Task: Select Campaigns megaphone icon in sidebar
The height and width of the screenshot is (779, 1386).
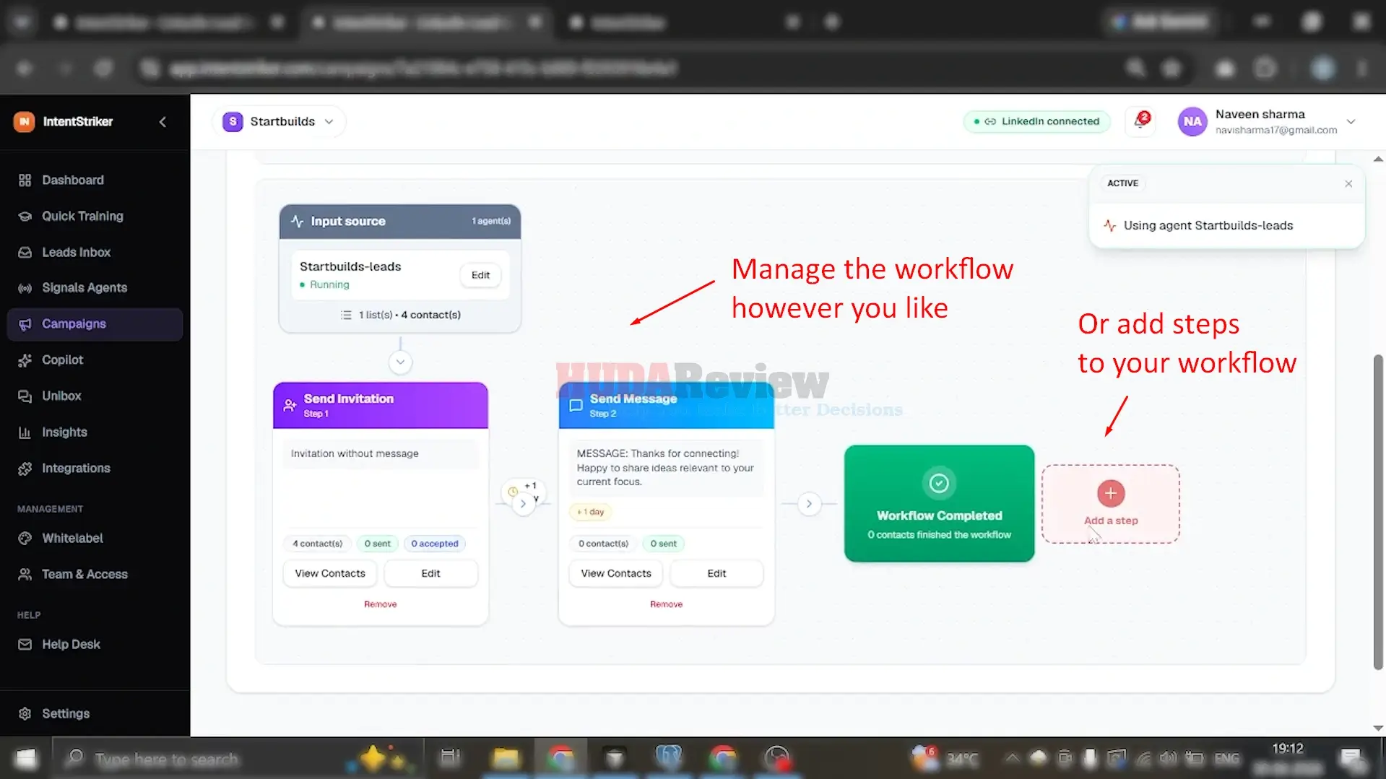Action: point(25,324)
